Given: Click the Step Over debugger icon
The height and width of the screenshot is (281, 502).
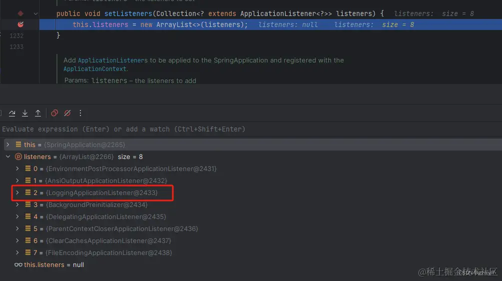Looking at the screenshot, I should (12, 113).
